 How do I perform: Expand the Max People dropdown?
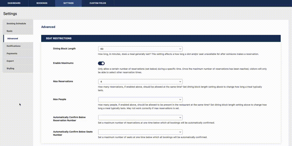point(140,100)
